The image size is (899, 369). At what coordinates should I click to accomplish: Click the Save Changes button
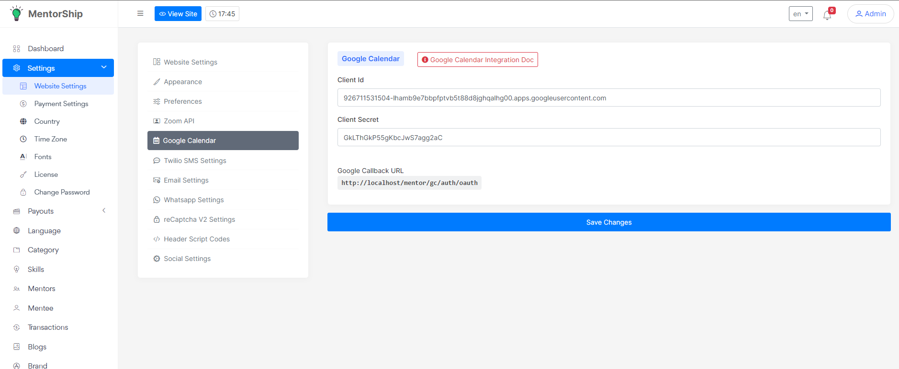[609, 222]
